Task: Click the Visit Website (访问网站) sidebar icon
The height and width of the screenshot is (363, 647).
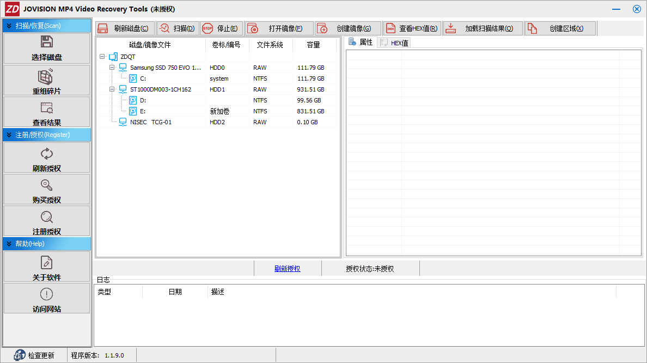Action: [47, 294]
